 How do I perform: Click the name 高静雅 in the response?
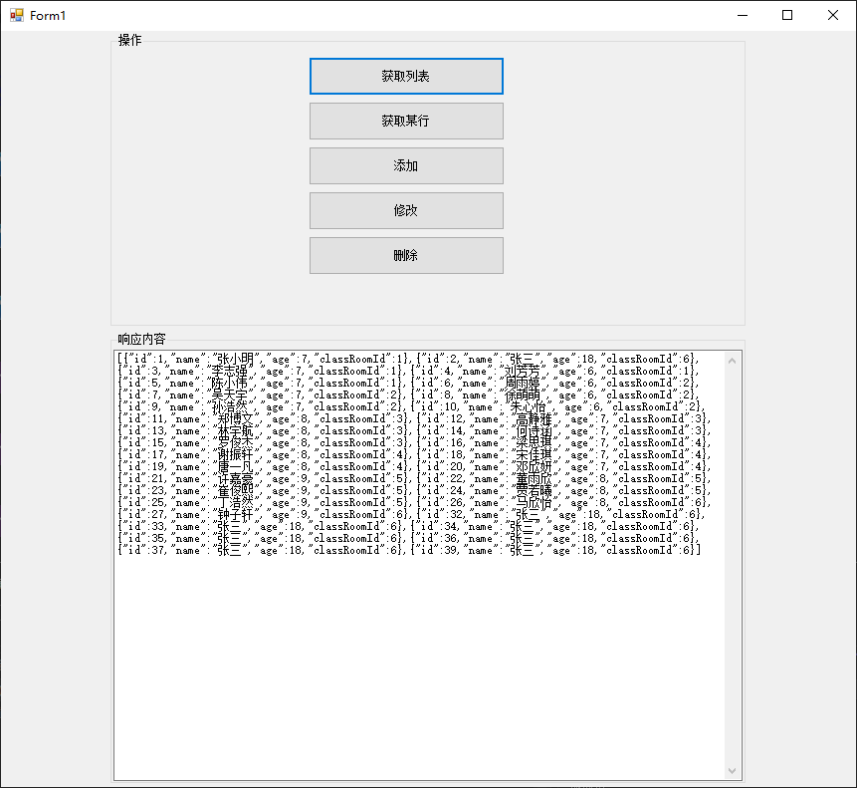(535, 419)
